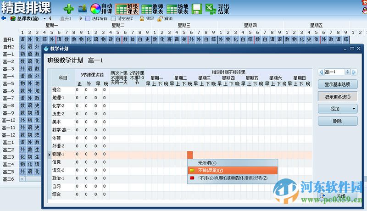Click the 关闭 button in the dialog

click(338, 196)
